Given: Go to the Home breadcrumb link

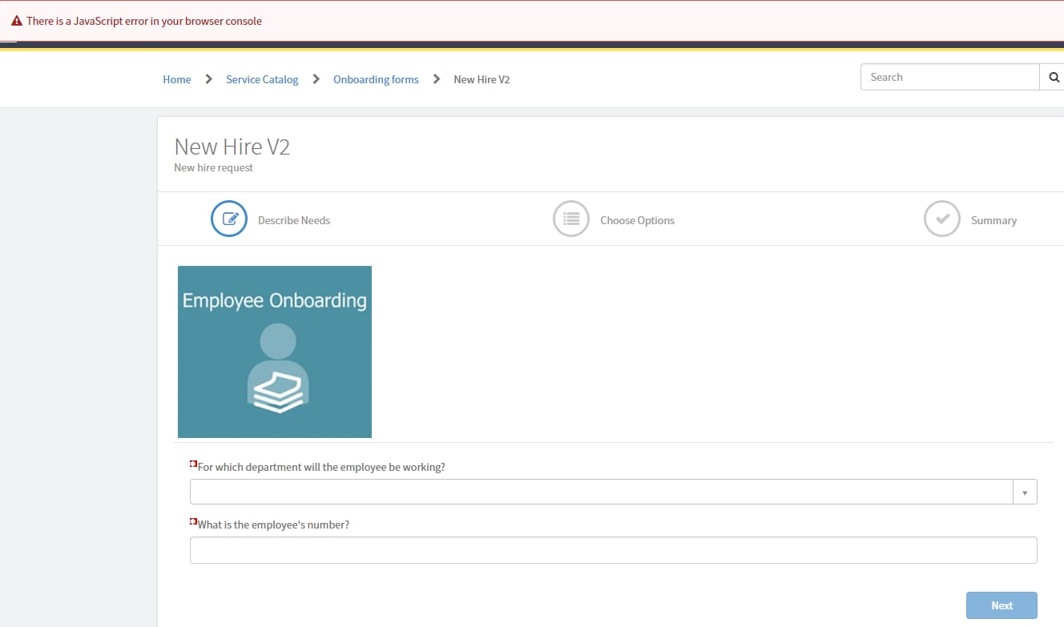Looking at the screenshot, I should pos(177,79).
